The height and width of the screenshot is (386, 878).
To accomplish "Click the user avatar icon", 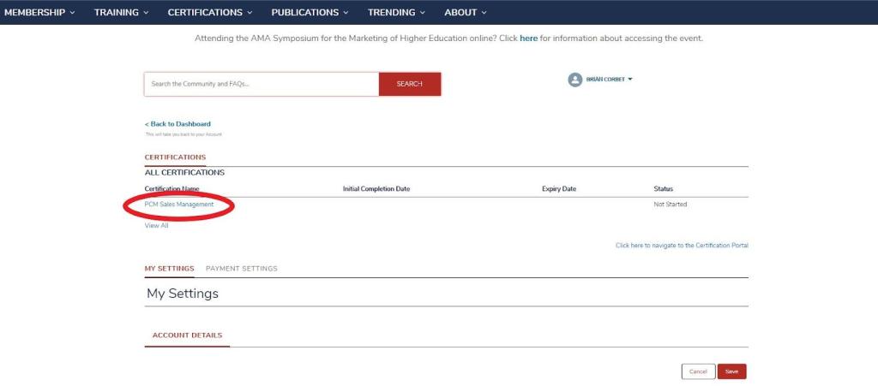I will [574, 80].
